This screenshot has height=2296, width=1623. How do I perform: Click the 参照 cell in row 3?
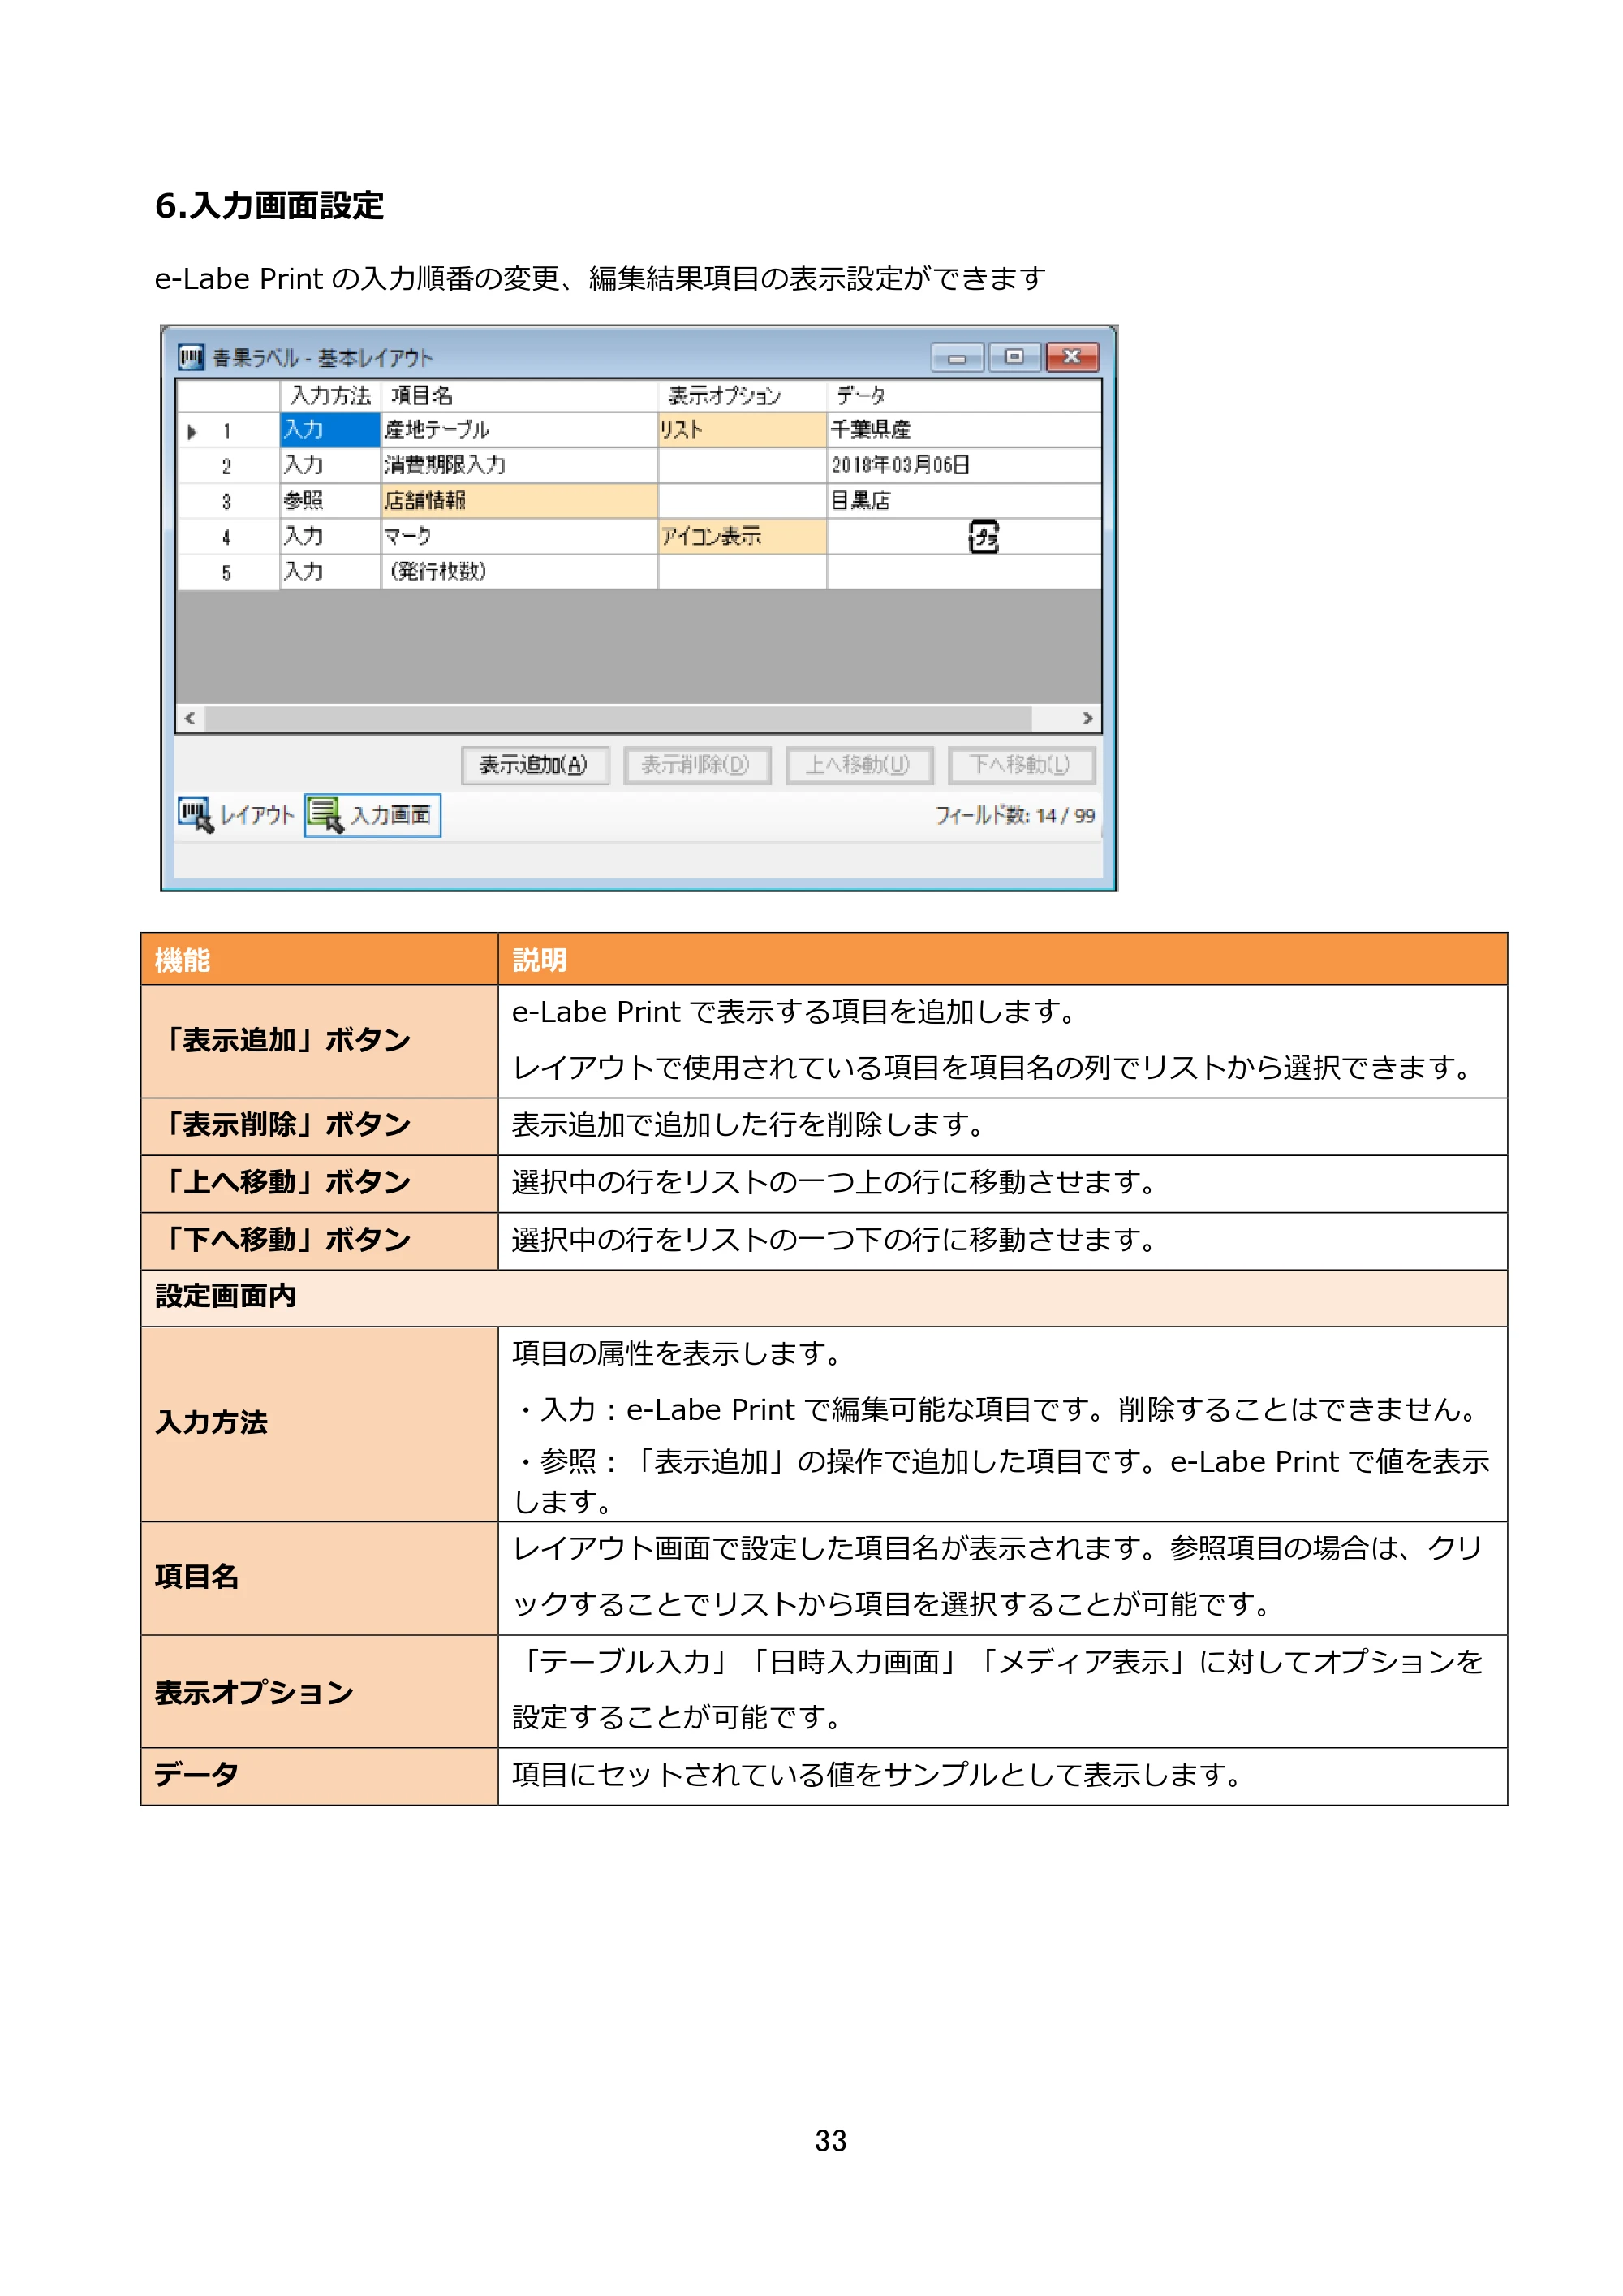click(x=331, y=501)
